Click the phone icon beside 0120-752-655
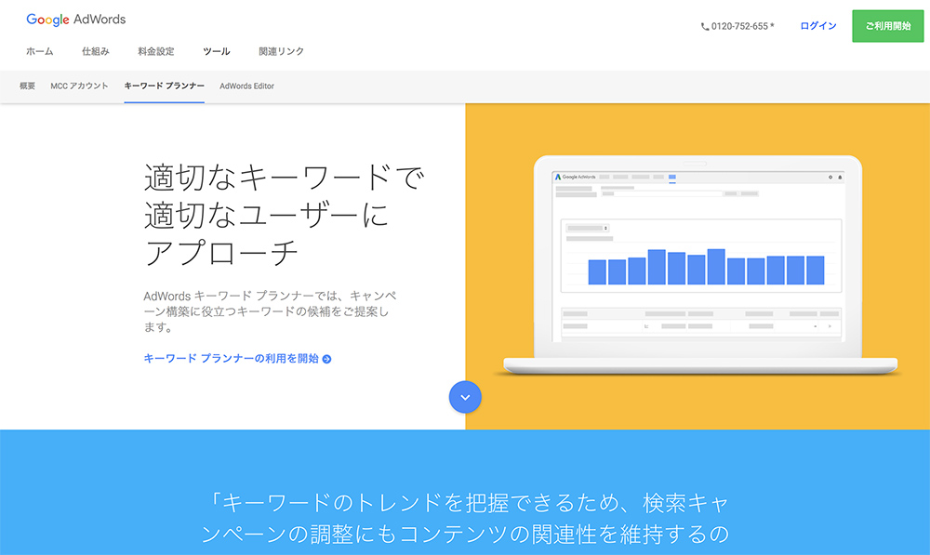The height and width of the screenshot is (555, 930). (x=705, y=27)
